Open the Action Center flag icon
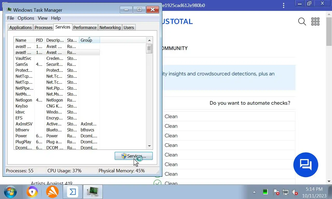Viewport: 332px width, 199px height. [x=276, y=192]
